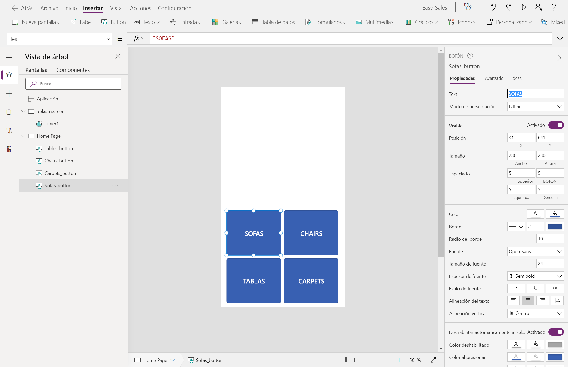Viewport: 568px width, 367px height.
Task: Insert a Tabla de datos control
Action: coord(274,22)
